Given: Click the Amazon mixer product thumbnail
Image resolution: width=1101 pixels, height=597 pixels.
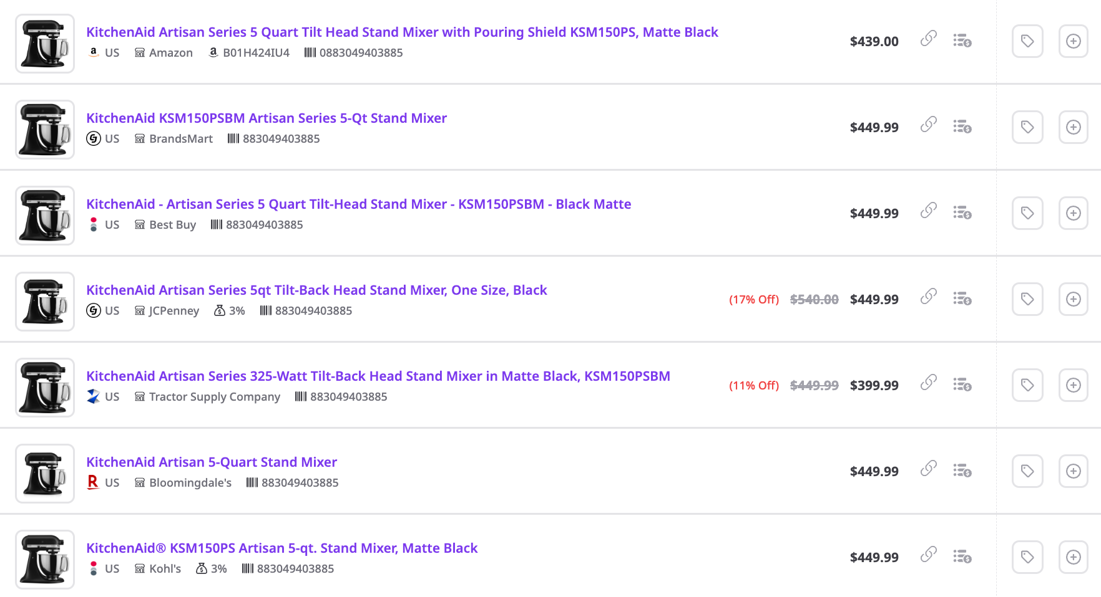Looking at the screenshot, I should tap(45, 44).
